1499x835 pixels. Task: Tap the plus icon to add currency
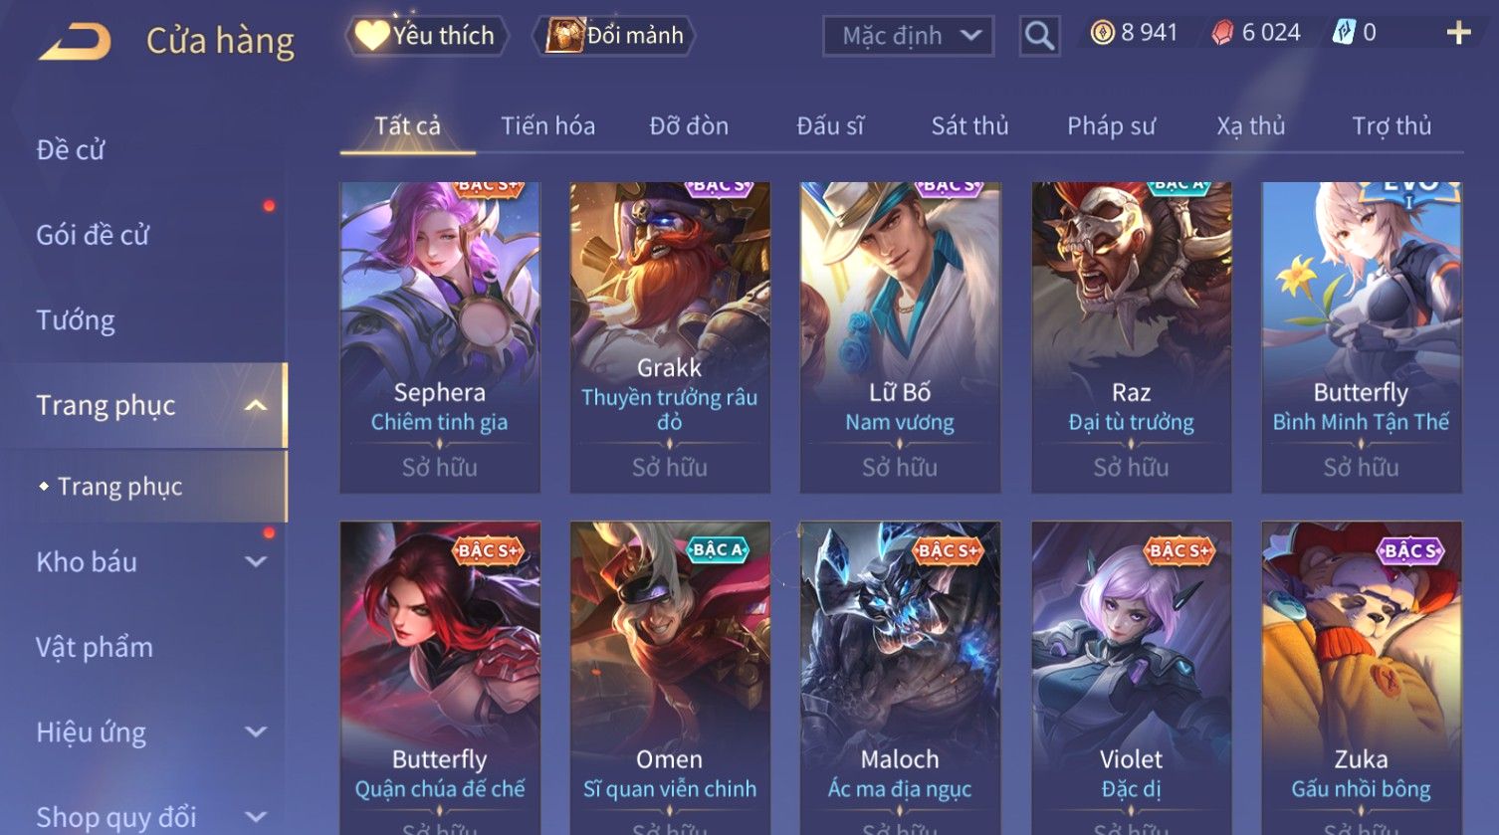coord(1458,33)
